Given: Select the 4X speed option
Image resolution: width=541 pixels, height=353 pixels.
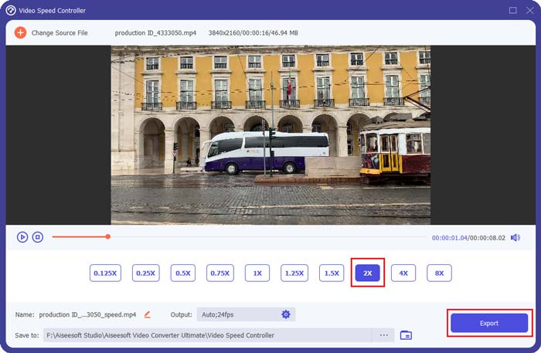Looking at the screenshot, I should pyautogui.click(x=403, y=273).
